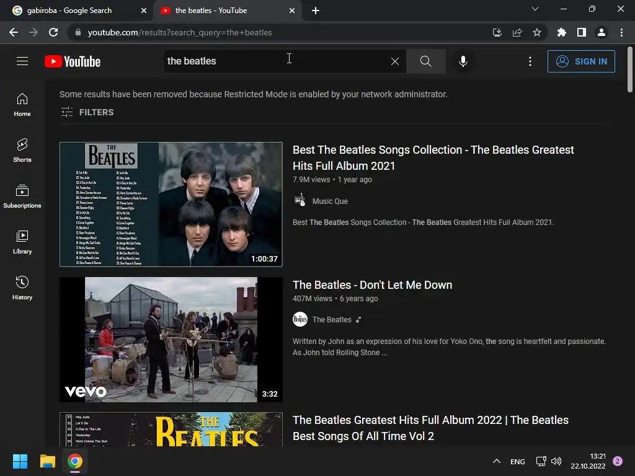Open YouTube settings three-dot menu
Screen dimensions: 635x476
tap(530, 61)
